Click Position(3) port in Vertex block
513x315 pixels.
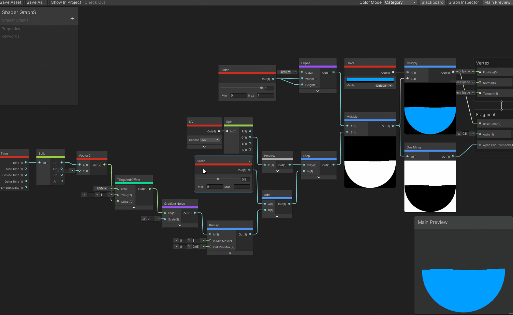click(480, 72)
